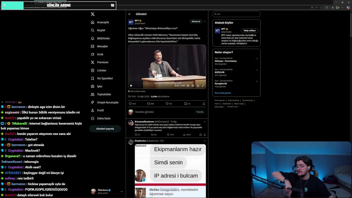View analytics on ELimamoEbuekrem's comment

185,135
